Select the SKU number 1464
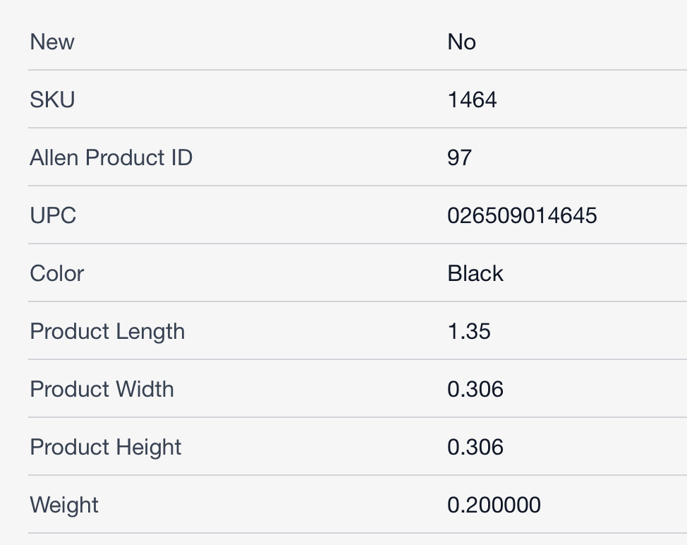This screenshot has height=545, width=687. coord(472,100)
